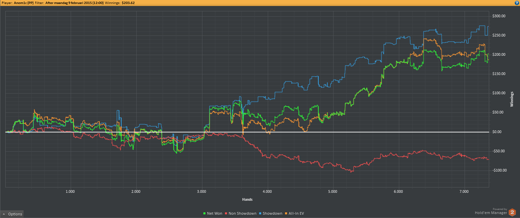Click the Winnings total $203.62

(128, 3)
